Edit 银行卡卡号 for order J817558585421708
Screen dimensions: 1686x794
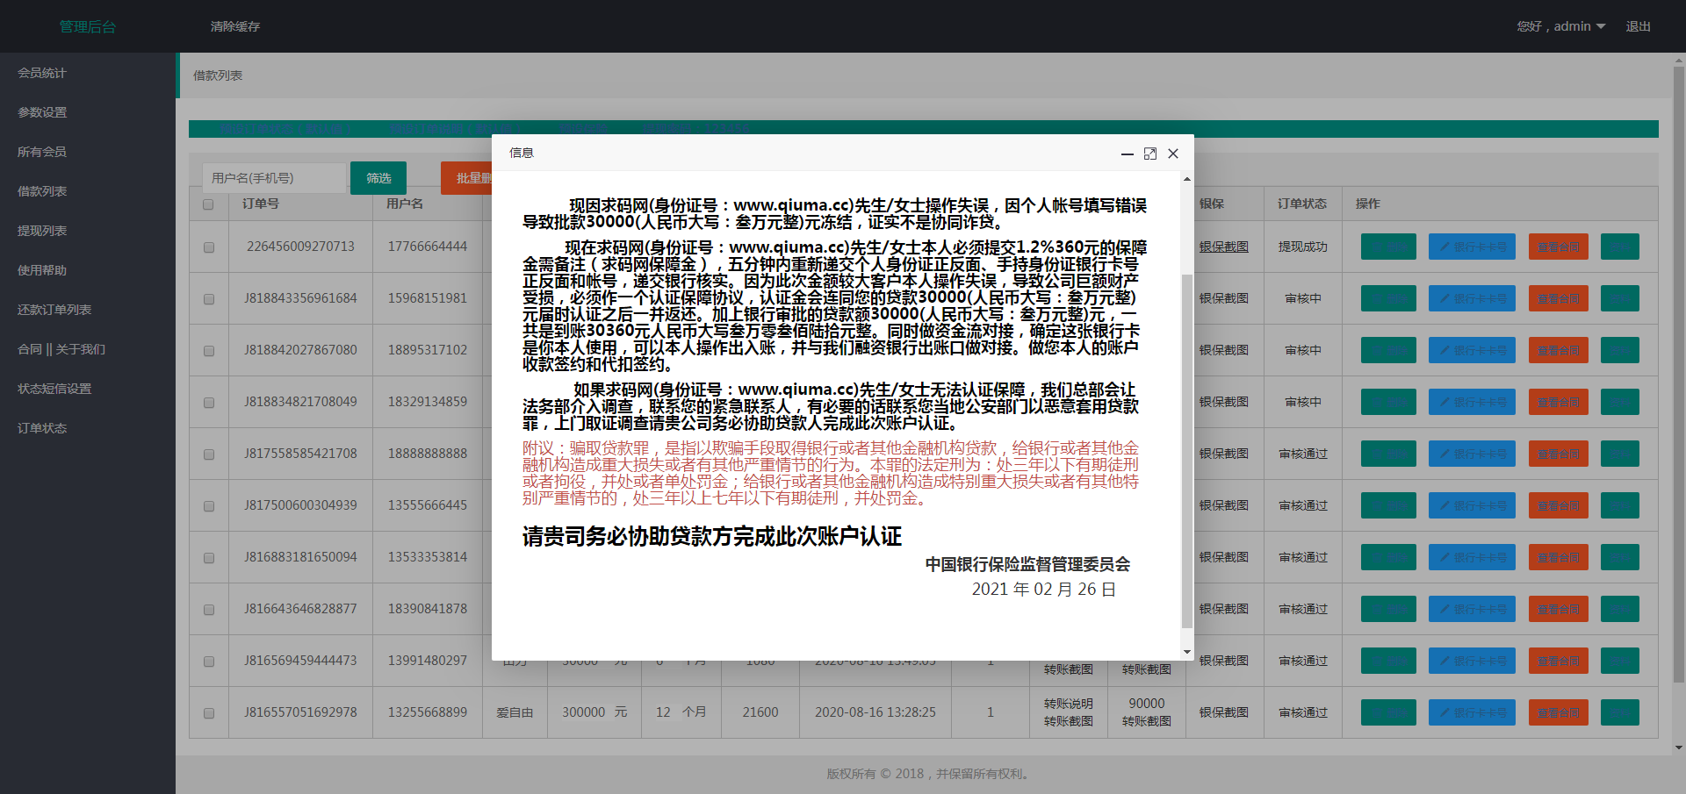pyautogui.click(x=1472, y=454)
